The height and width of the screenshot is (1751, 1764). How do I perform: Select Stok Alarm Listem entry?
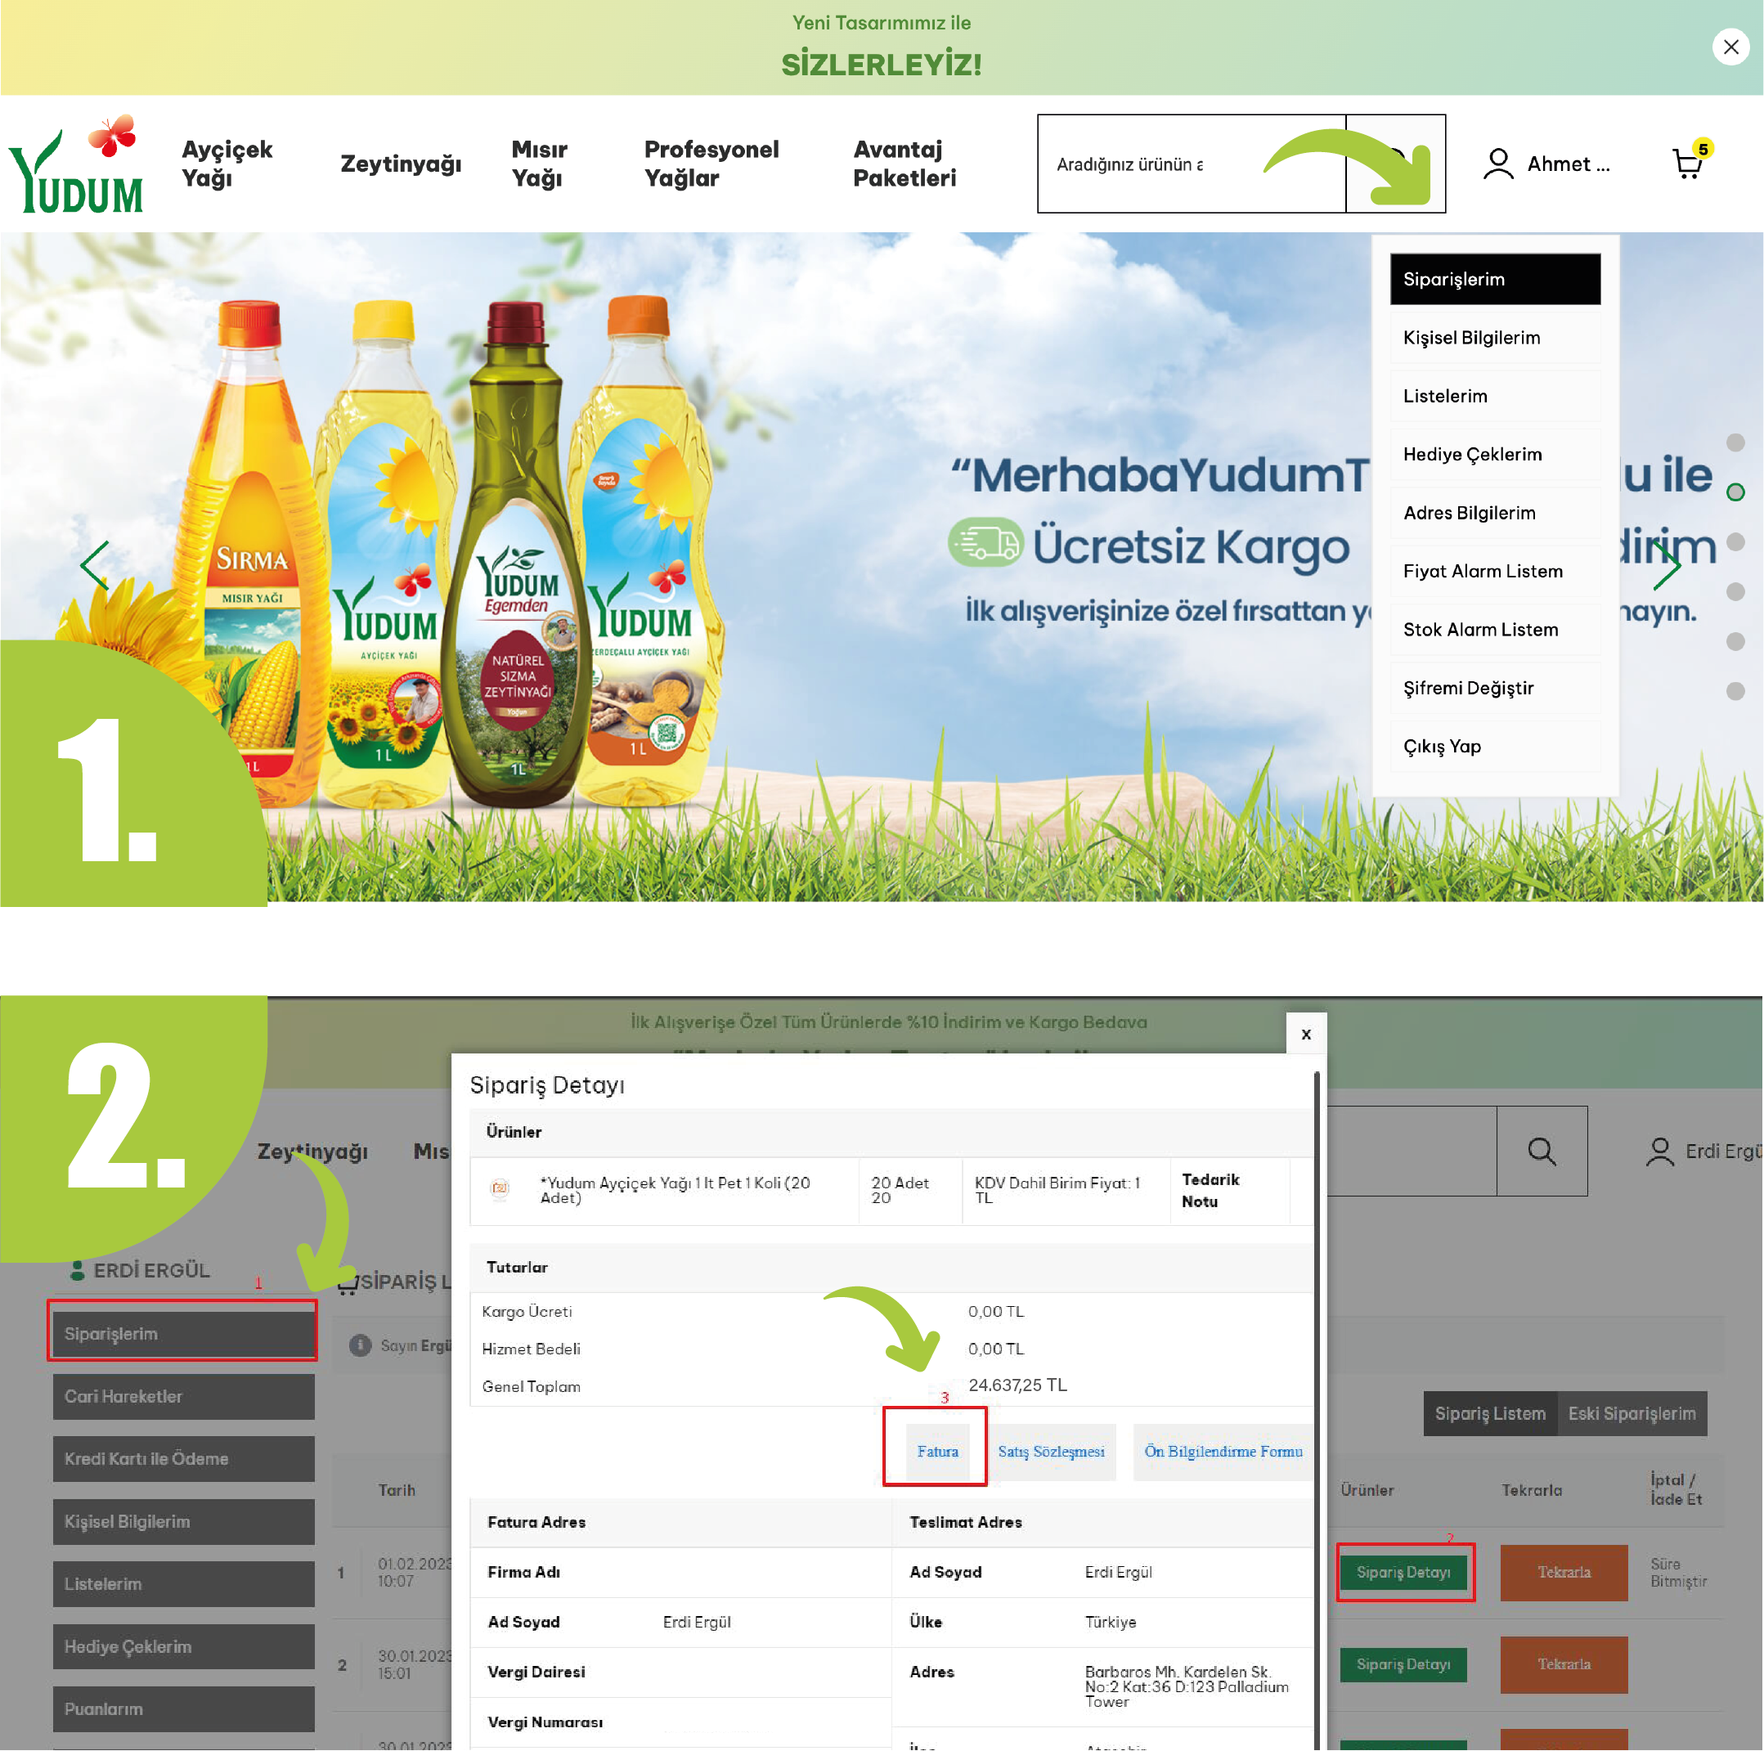click(x=1495, y=630)
